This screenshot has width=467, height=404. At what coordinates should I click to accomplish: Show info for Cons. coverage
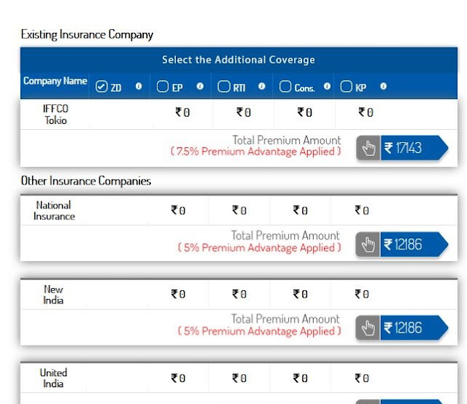[x=327, y=86]
